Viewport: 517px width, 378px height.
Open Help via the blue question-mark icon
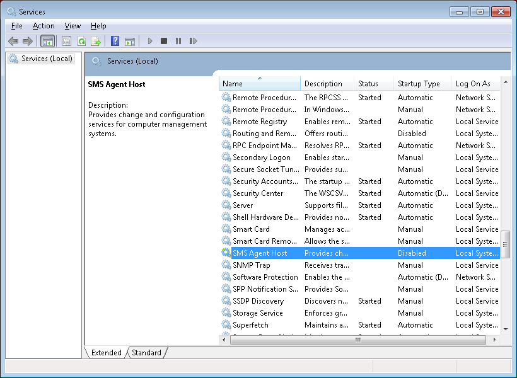pyautogui.click(x=115, y=41)
